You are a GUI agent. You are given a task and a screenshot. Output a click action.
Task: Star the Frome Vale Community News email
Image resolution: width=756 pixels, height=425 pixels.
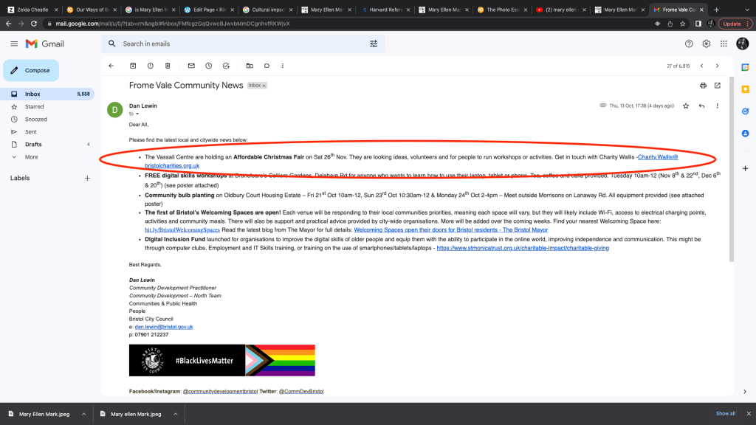pos(686,106)
